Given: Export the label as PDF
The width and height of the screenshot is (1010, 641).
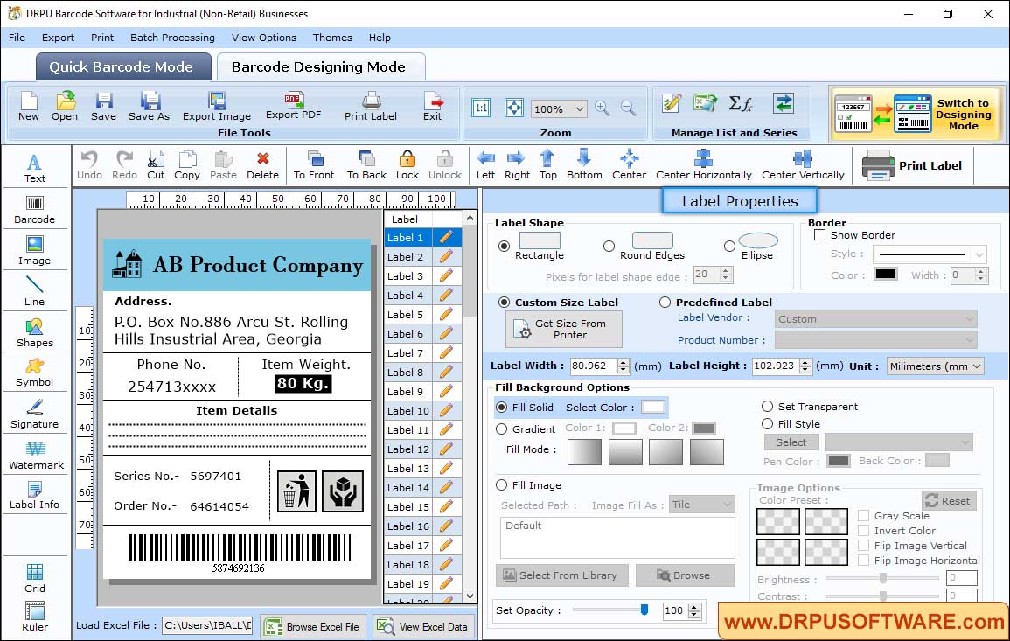Looking at the screenshot, I should pos(293,107).
